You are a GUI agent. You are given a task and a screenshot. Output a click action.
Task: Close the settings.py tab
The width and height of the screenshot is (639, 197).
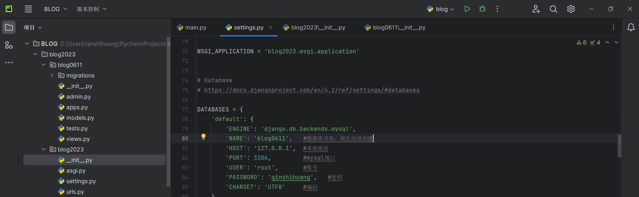[x=271, y=27]
